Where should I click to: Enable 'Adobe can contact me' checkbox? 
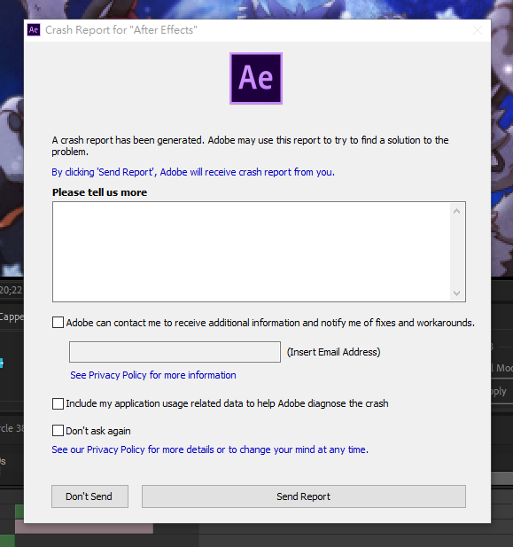pyautogui.click(x=58, y=323)
